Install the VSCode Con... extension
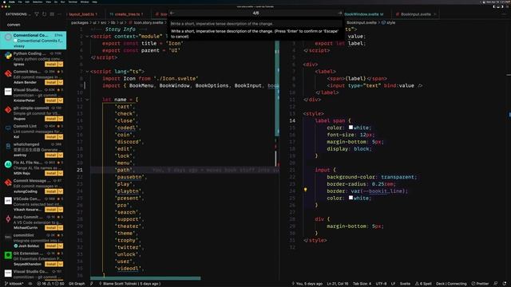Viewport: 511px width, 287px height. [x=51, y=210]
